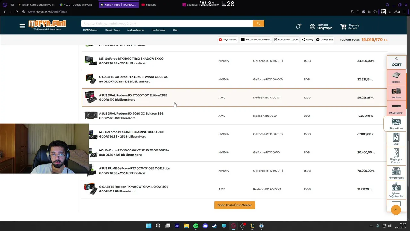Image resolution: width=410 pixels, height=231 pixels.
Task: Select ASUS DUAL Radeon RX 7700 XT product
Action: click(234, 98)
